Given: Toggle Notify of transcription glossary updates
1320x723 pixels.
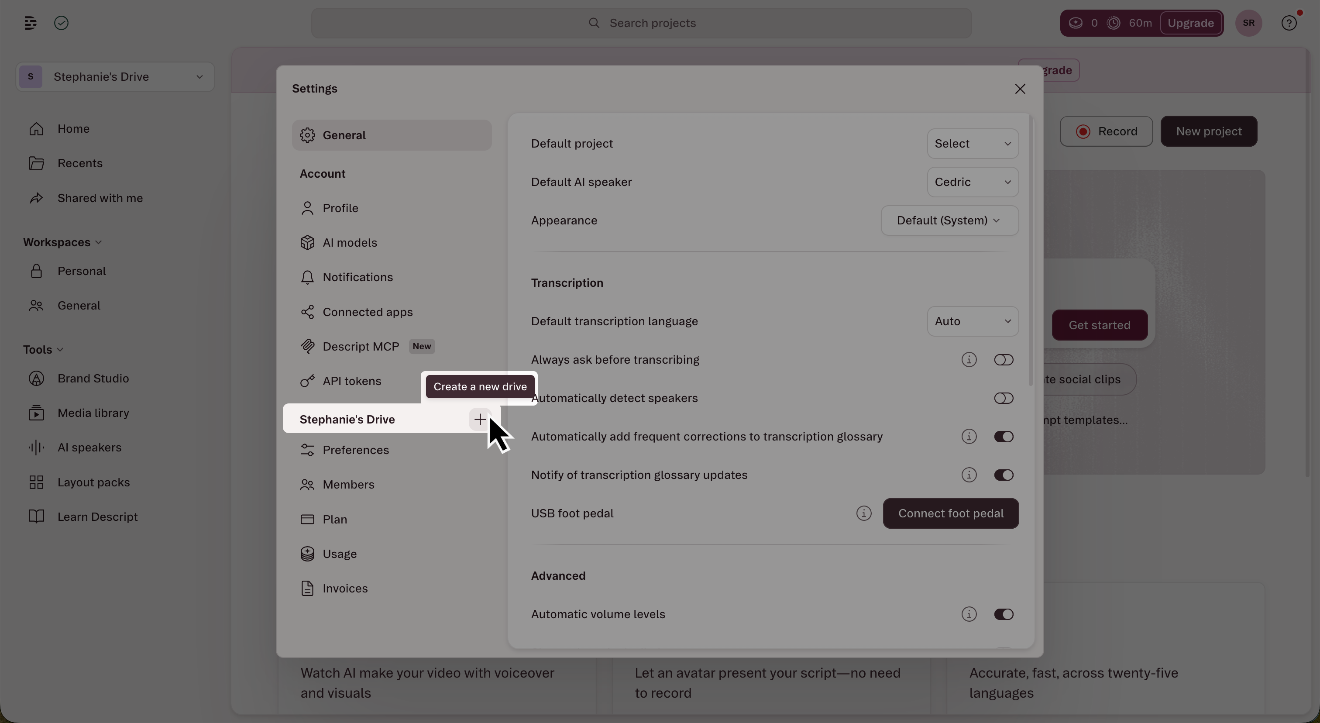Looking at the screenshot, I should click(1004, 475).
